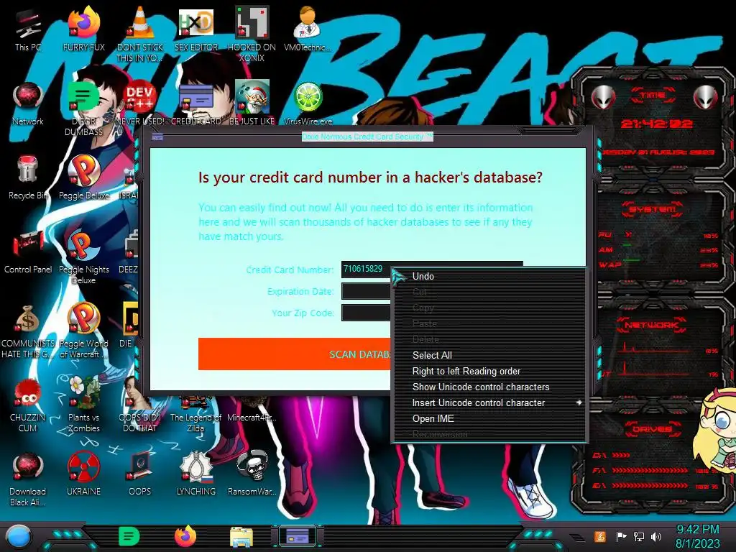736x552 pixels.
Task: Open the Peggle World of Warcraft icon
Action: click(83, 331)
